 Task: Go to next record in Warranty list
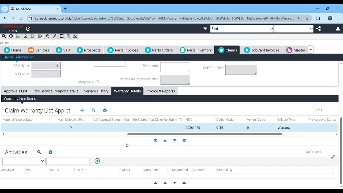click(x=175, y=140)
